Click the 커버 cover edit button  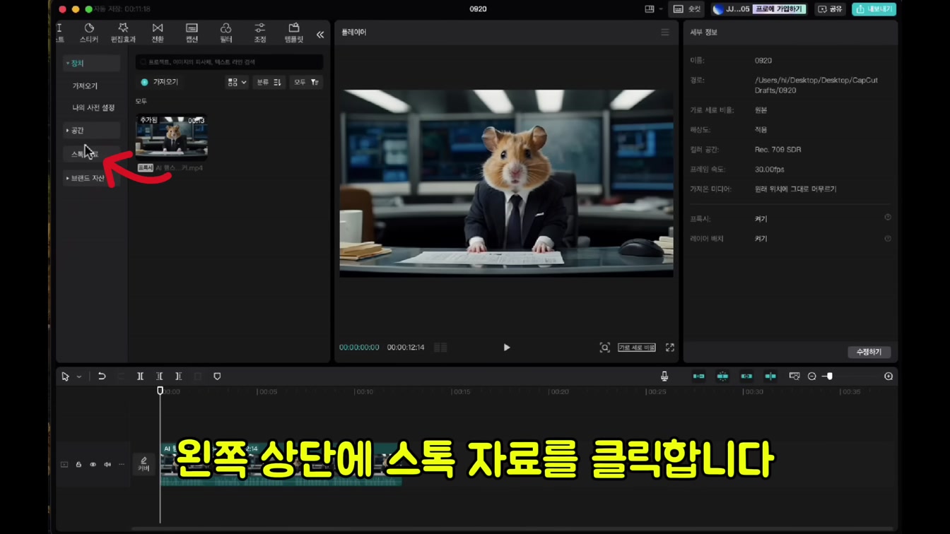coord(143,464)
